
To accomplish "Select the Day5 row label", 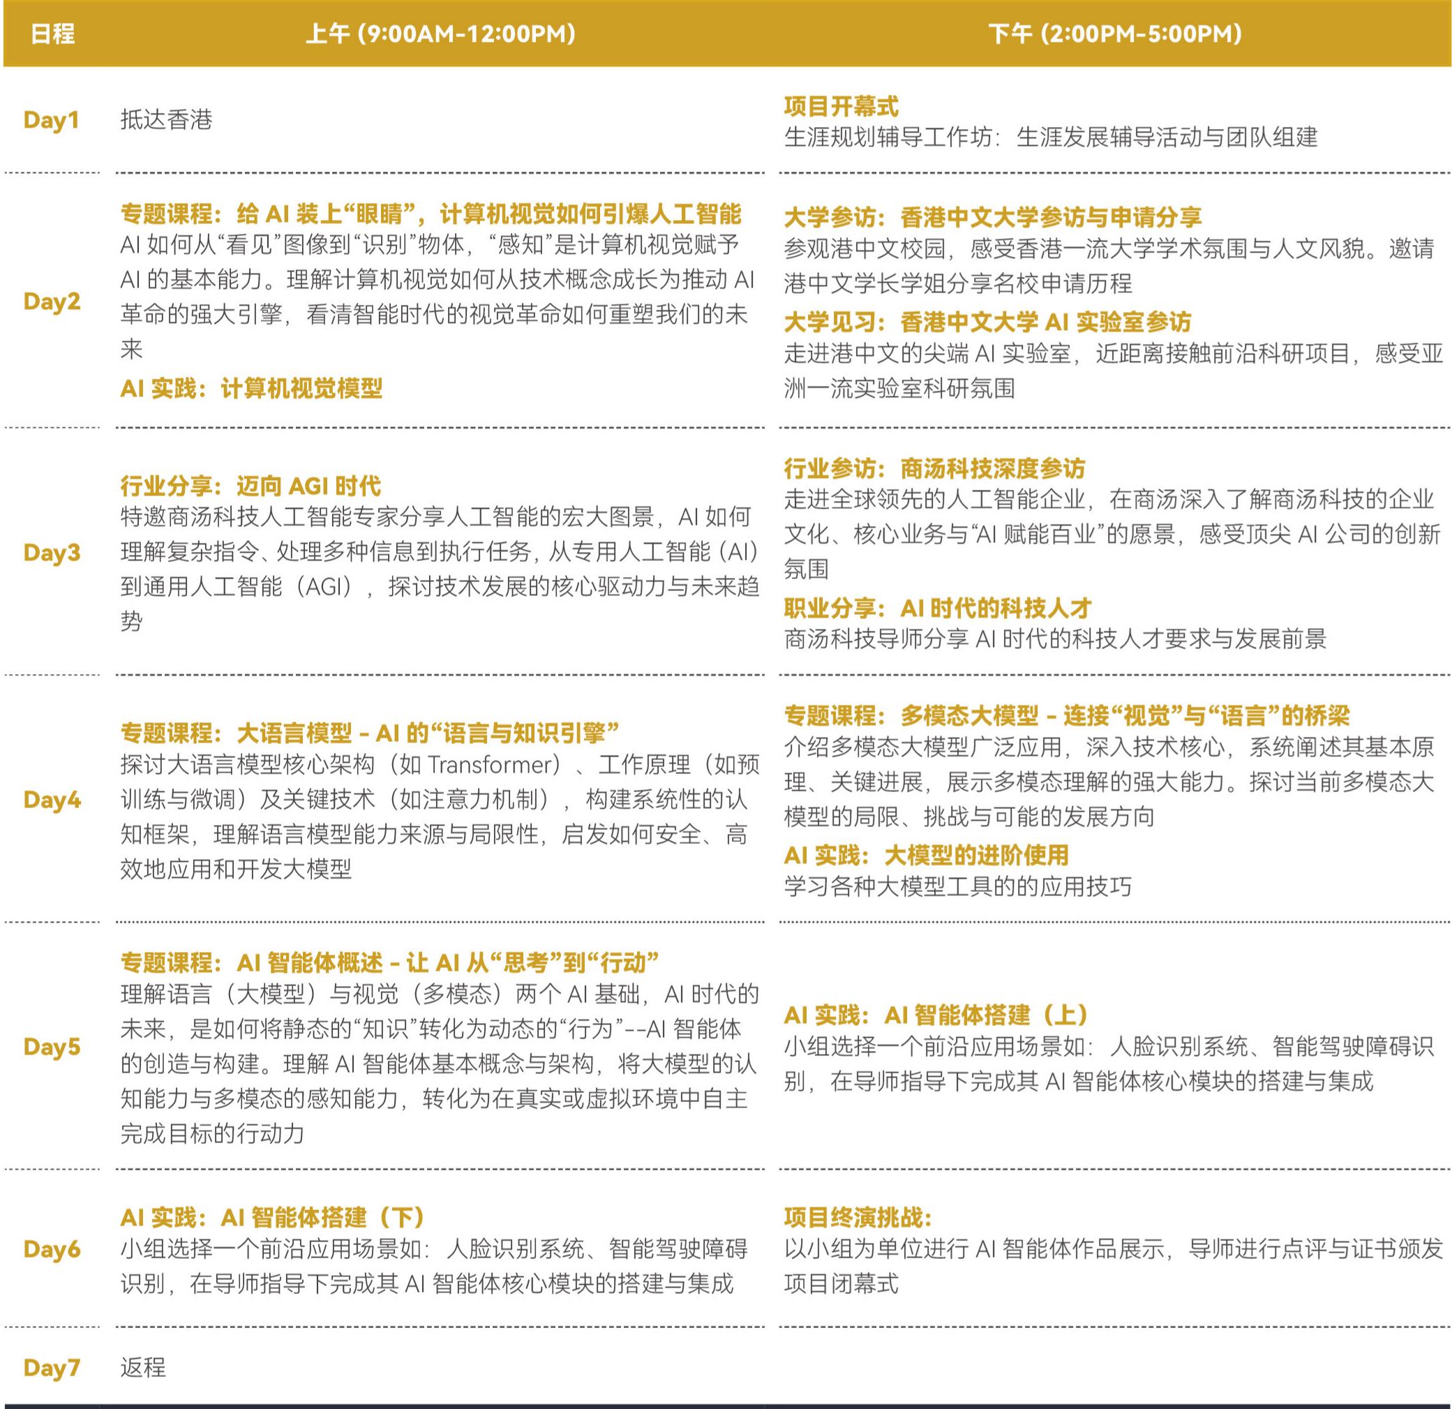I will (x=52, y=1047).
